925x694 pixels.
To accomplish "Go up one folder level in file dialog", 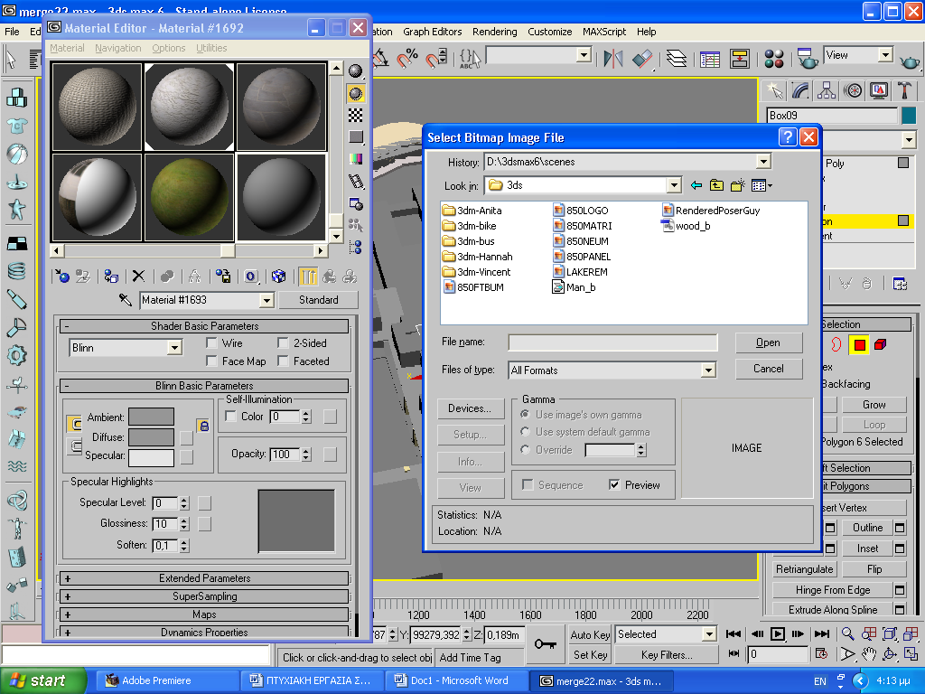I will coord(716,185).
